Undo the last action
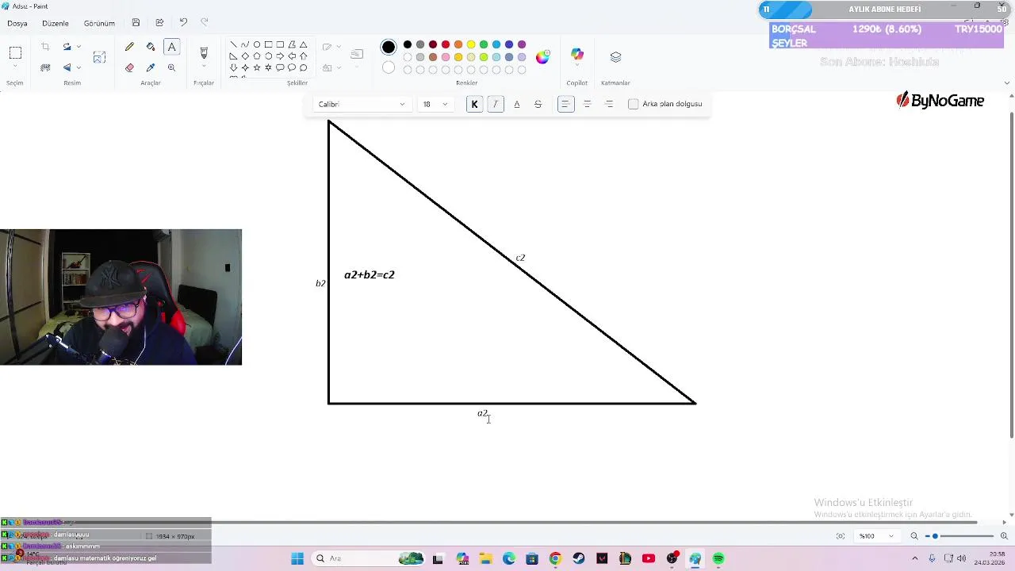The width and height of the screenshot is (1015, 571). 183,23
